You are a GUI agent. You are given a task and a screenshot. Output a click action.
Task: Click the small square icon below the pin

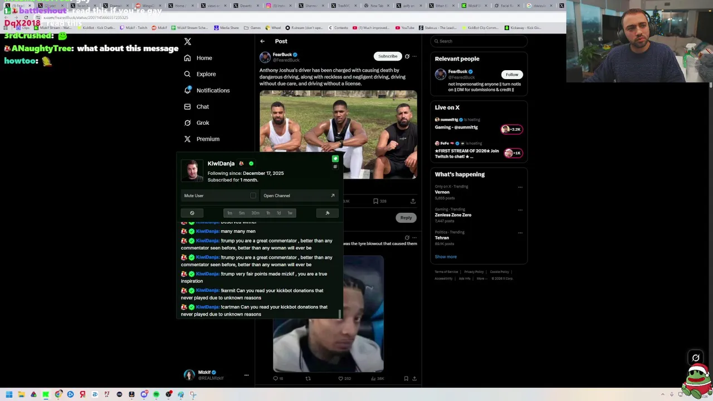[335, 167]
